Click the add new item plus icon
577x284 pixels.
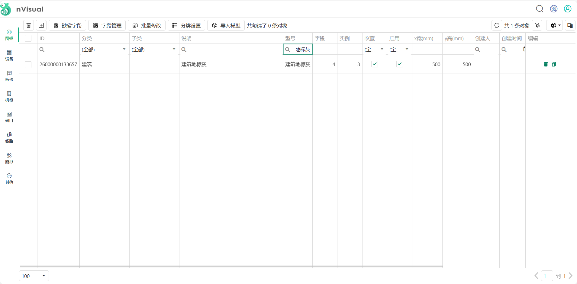[x=41, y=25]
